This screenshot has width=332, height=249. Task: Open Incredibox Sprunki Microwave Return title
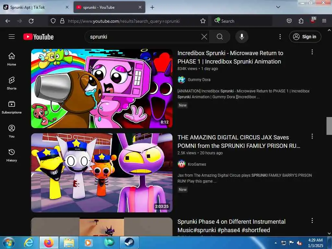tap(230, 57)
